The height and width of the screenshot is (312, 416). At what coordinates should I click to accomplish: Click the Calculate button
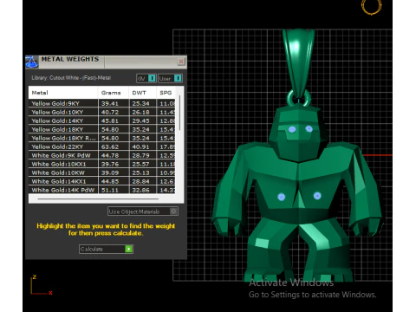click(x=106, y=249)
